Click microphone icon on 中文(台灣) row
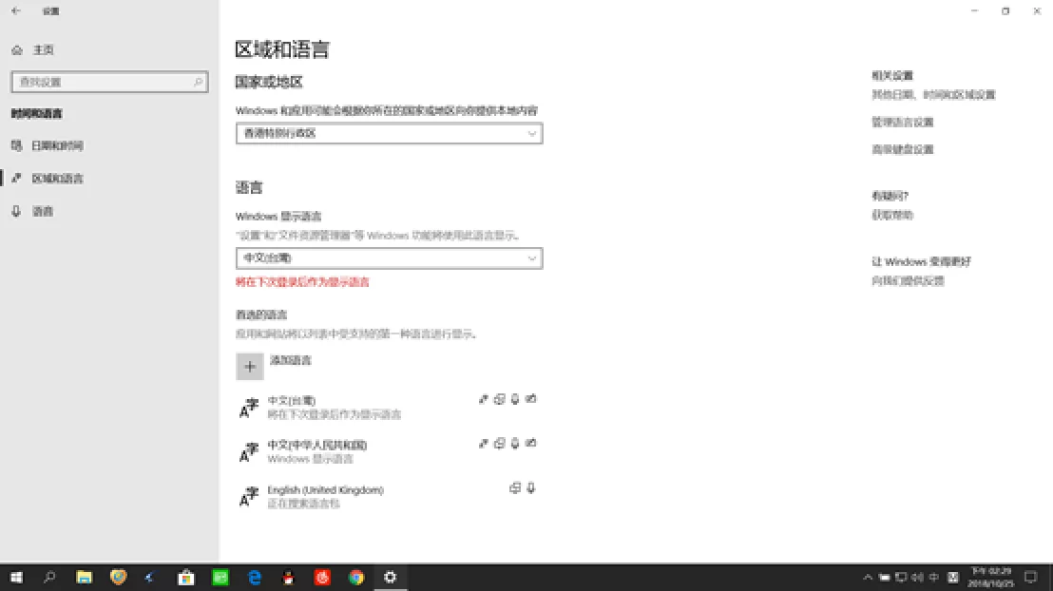Screen dimensions: 1053x591 click(515, 399)
